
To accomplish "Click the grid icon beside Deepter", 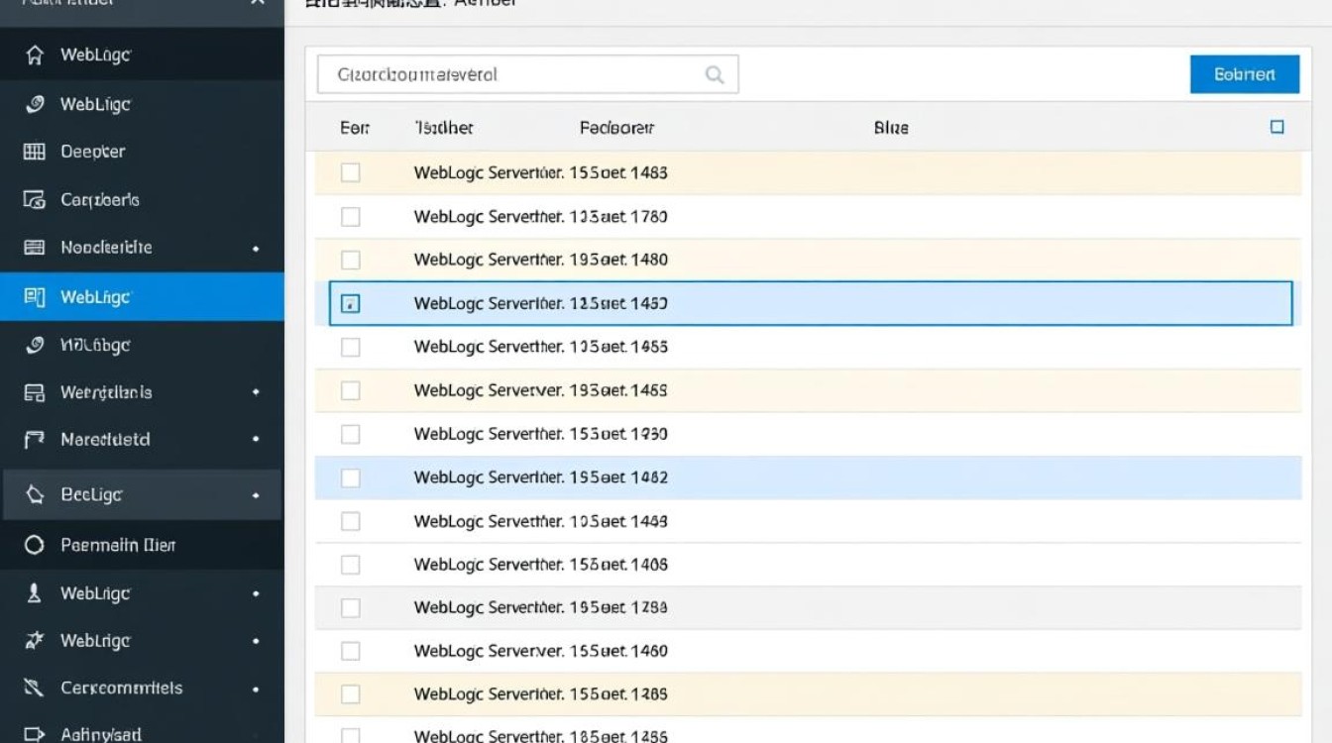I will [x=35, y=152].
